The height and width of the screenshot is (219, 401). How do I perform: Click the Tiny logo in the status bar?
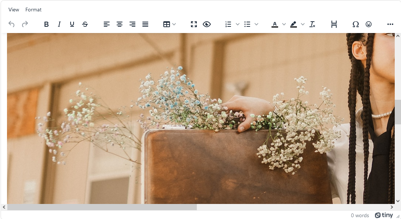384,215
